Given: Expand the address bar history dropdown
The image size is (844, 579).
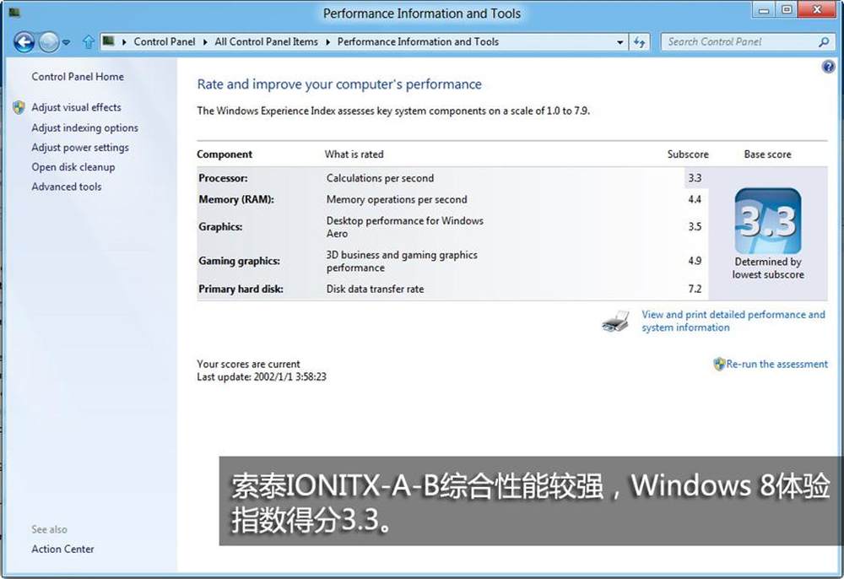Looking at the screenshot, I should [620, 41].
